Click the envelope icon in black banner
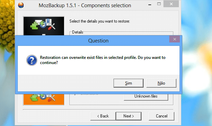 point(38,22)
